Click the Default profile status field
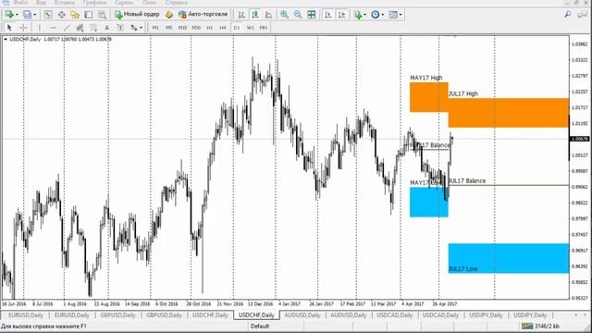 [x=260, y=327]
